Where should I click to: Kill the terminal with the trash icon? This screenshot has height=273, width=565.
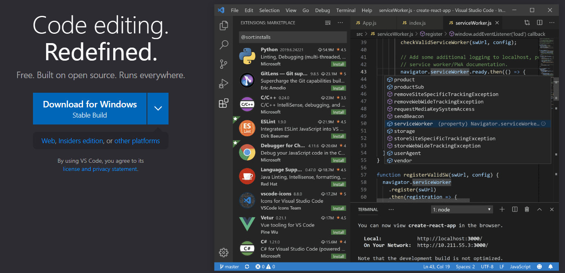(527, 209)
